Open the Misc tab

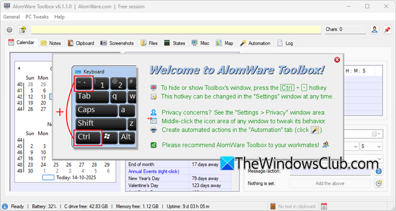coord(200,43)
